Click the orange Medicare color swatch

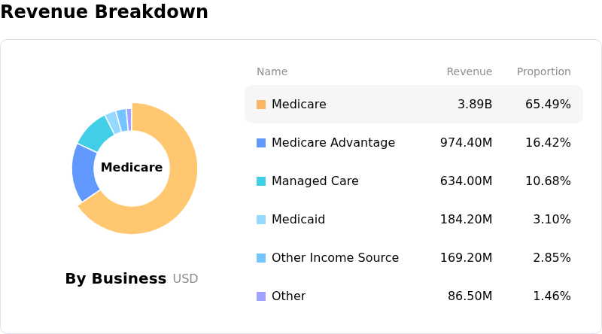coord(261,105)
